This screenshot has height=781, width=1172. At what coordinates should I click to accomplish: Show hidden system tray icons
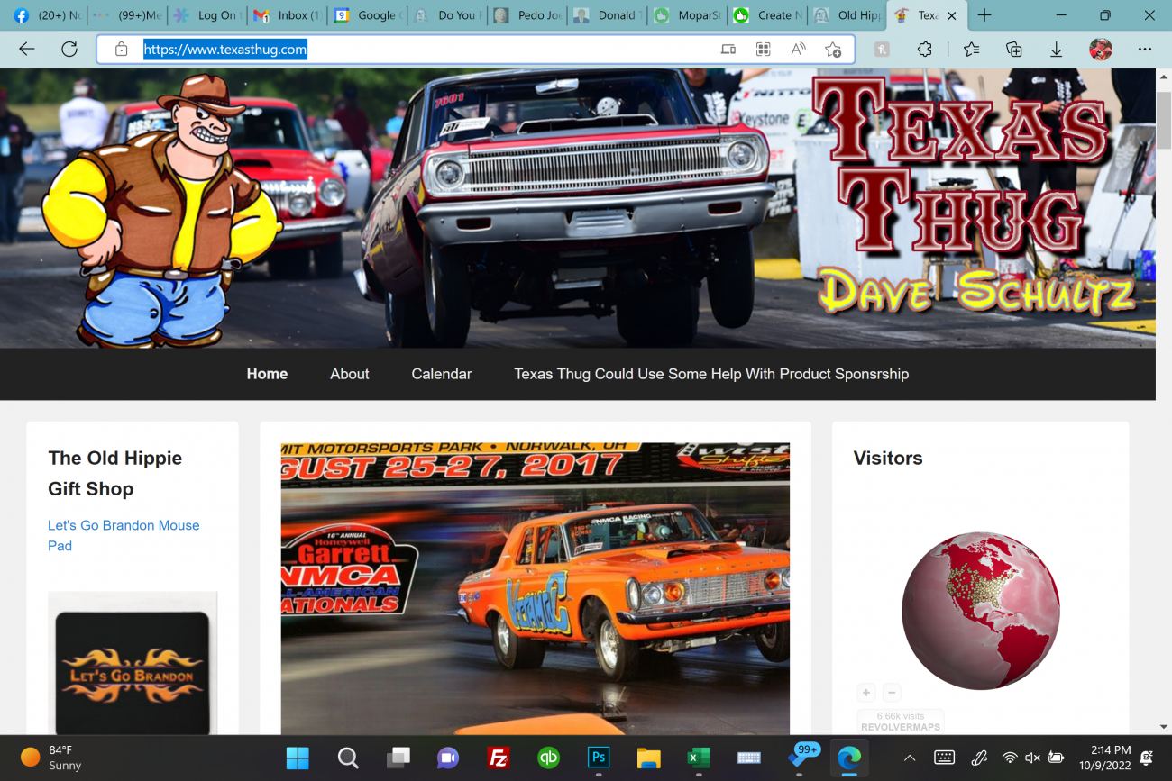tap(910, 758)
